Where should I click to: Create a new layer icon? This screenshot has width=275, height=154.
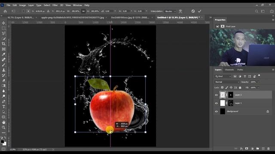263,148
